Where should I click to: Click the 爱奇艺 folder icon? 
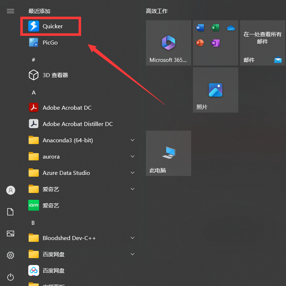34,189
